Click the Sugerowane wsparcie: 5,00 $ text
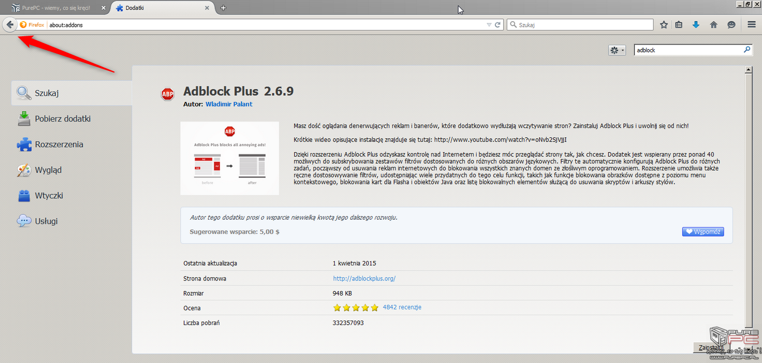The width and height of the screenshot is (762, 363). pos(235,231)
